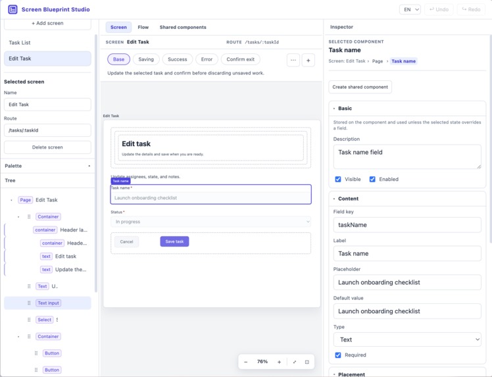
Task: Click the fit-to-screen expand icon
Action: [x=294, y=362]
